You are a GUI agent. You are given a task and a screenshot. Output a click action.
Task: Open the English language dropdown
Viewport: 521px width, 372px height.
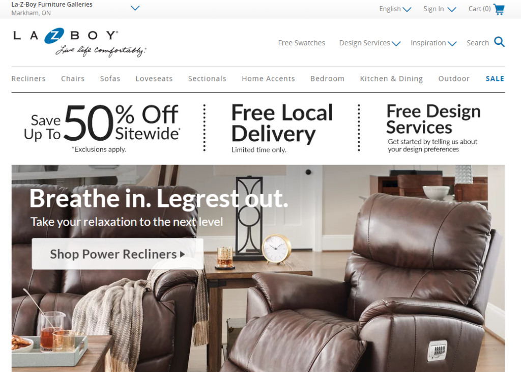[x=395, y=9]
